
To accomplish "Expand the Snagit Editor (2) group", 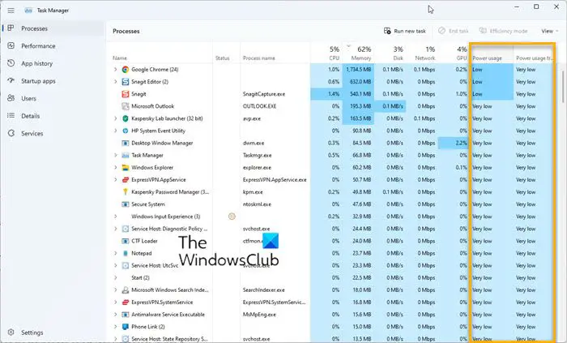I will point(115,82).
